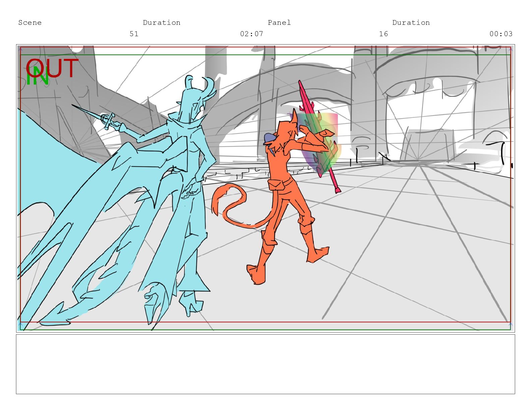Click the Duration label above 00:03
Viewport: 531px width, 410px height.
coord(411,22)
